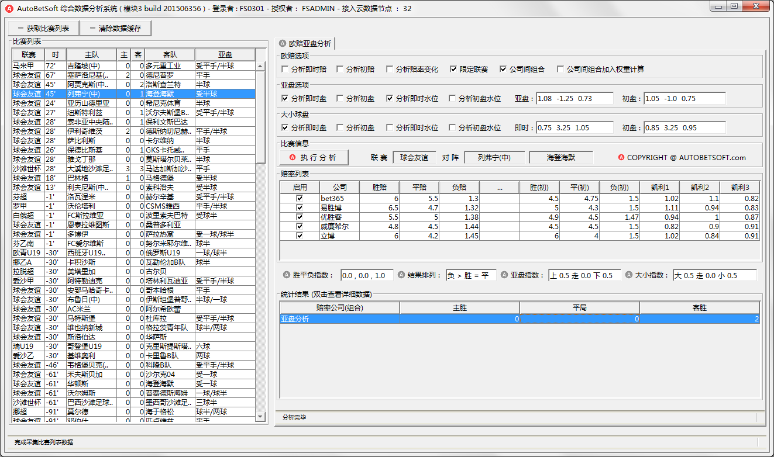Click the 亚盘 odds input field

pos(575,98)
